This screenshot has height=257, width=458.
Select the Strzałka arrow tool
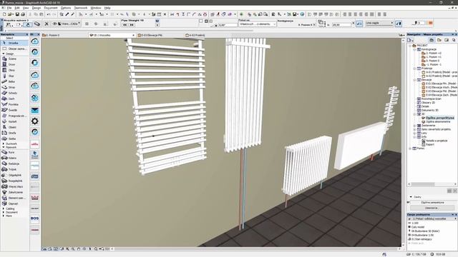point(14,43)
